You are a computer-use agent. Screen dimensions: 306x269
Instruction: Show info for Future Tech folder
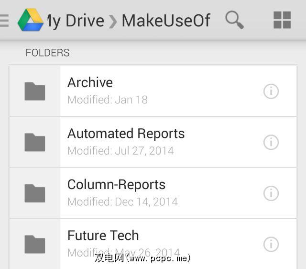coord(271,244)
